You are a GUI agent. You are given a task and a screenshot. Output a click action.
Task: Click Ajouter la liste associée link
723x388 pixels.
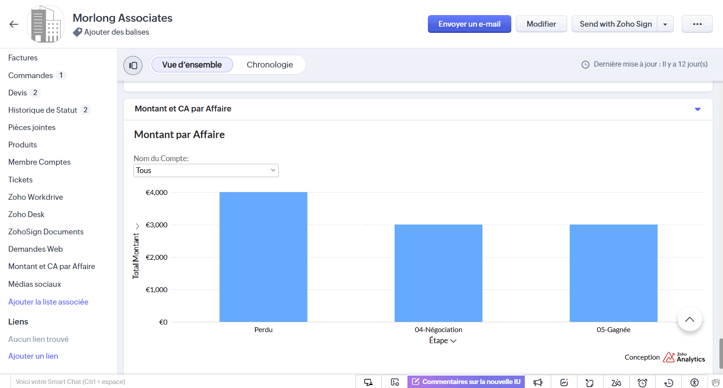(x=48, y=302)
